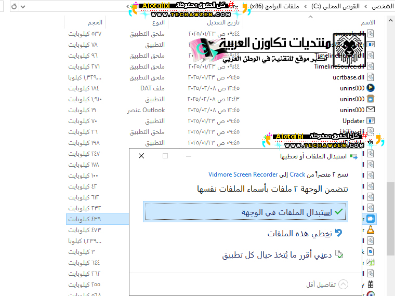Click the ٤٣٩ كيلوبايت highlighted size cell
The height and width of the screenshot is (296, 395).
click(84, 219)
